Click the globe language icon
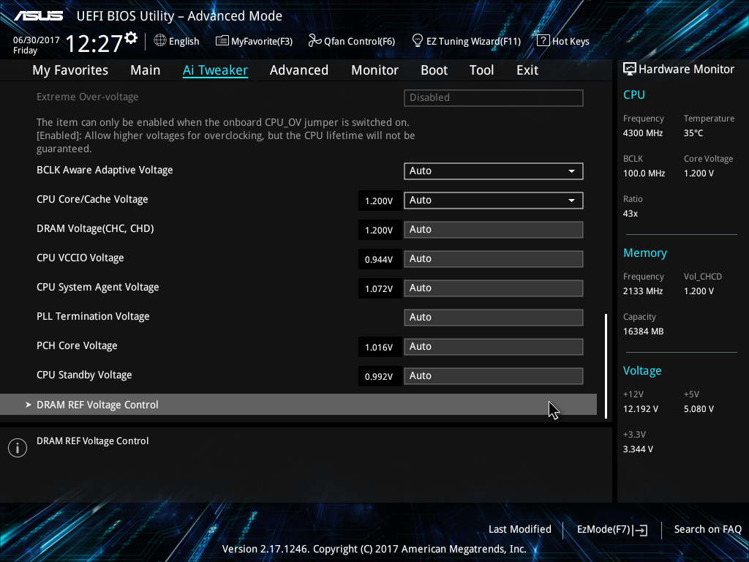Image resolution: width=749 pixels, height=562 pixels. click(x=160, y=41)
